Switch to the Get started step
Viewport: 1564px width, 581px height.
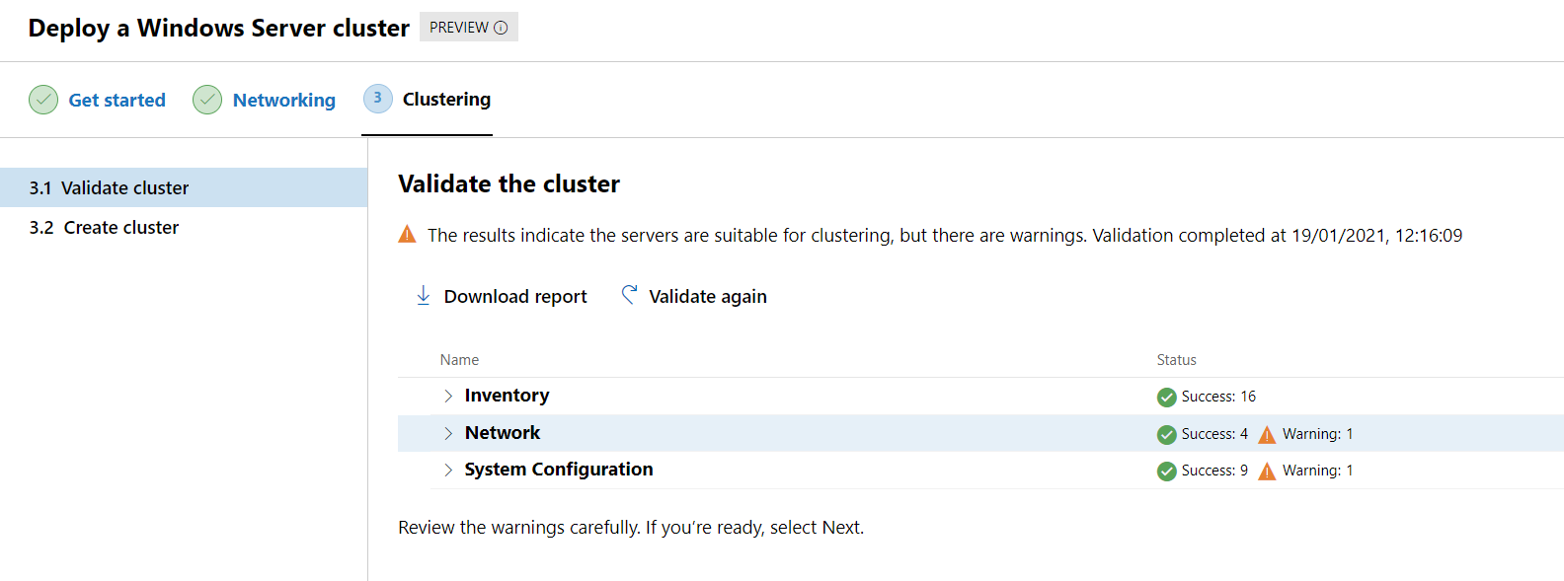click(117, 100)
